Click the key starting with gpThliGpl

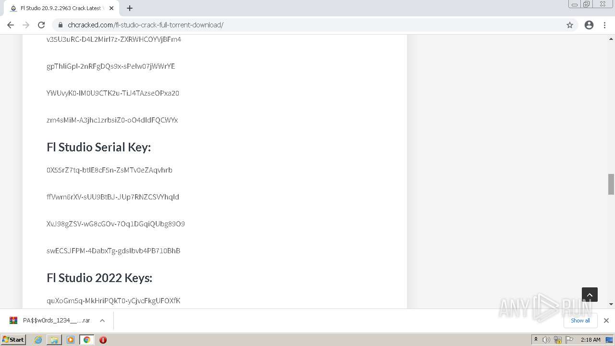[x=111, y=66]
